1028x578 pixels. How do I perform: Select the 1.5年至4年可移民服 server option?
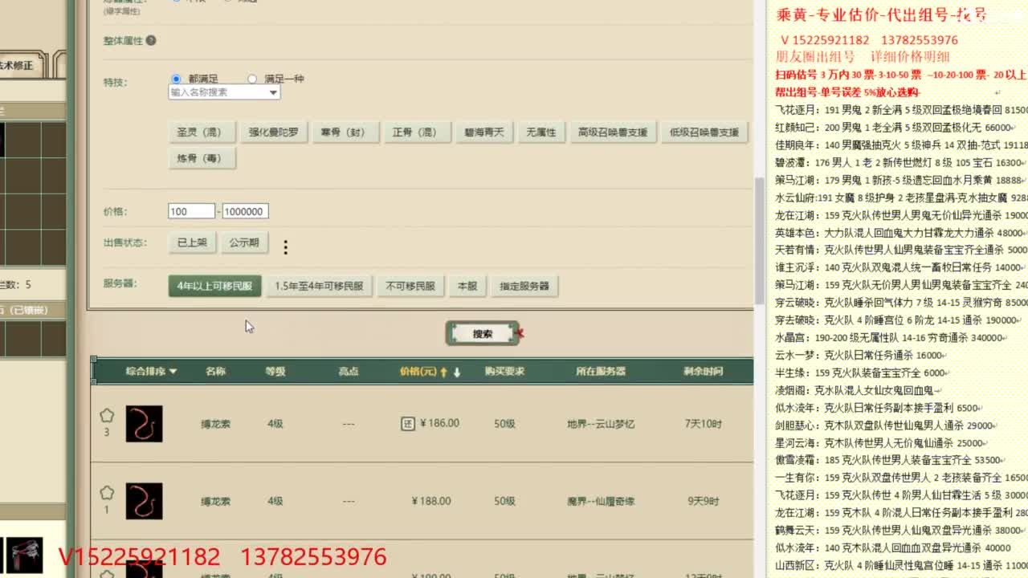coord(319,286)
